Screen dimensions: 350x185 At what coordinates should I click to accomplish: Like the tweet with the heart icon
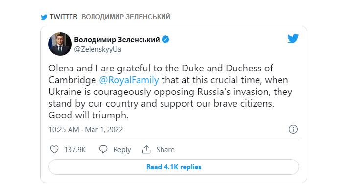click(54, 149)
